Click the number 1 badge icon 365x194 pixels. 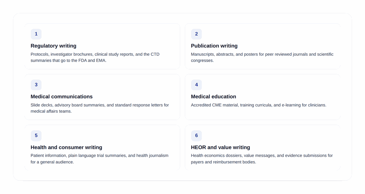pyautogui.click(x=36, y=34)
